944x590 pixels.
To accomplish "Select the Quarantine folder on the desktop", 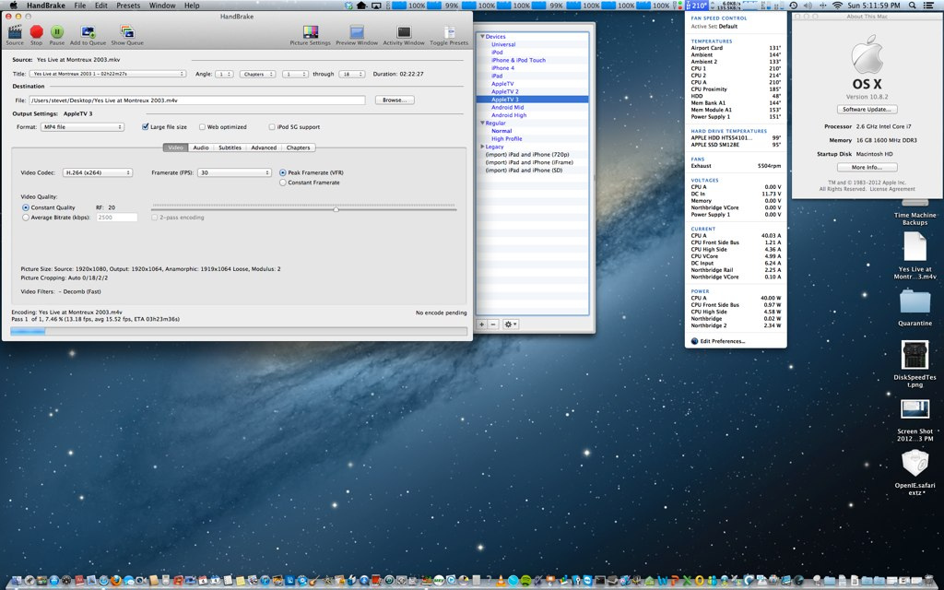I will click(x=915, y=301).
